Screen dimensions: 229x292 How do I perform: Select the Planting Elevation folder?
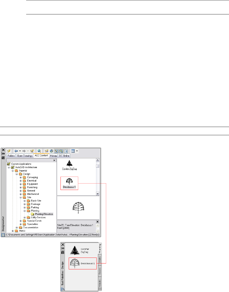click(44, 214)
